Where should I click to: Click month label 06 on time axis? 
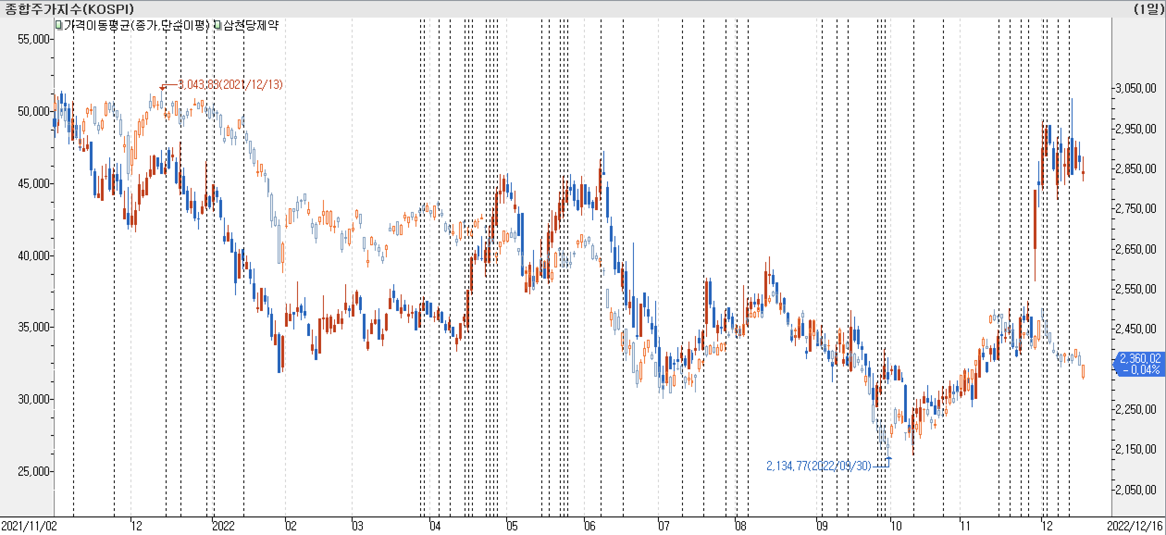589,526
